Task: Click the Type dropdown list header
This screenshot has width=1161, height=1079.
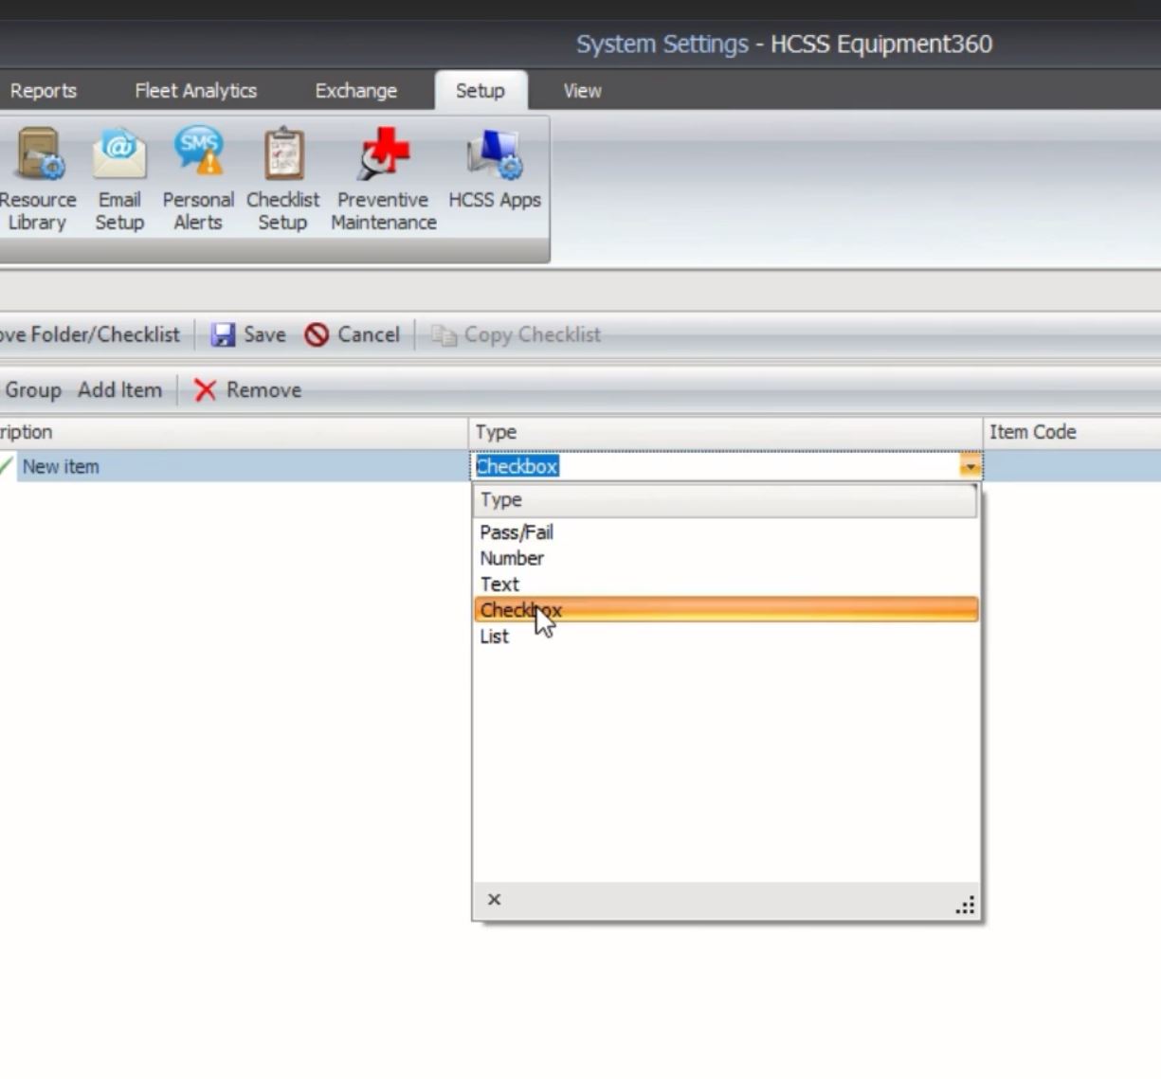Action: (725, 500)
